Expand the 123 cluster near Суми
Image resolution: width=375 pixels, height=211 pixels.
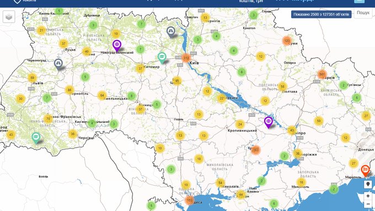coord(287,41)
